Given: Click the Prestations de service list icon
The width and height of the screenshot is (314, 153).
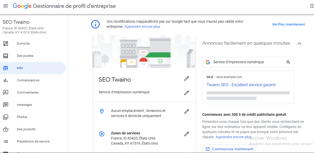Looking at the screenshot, I should point(6,142).
